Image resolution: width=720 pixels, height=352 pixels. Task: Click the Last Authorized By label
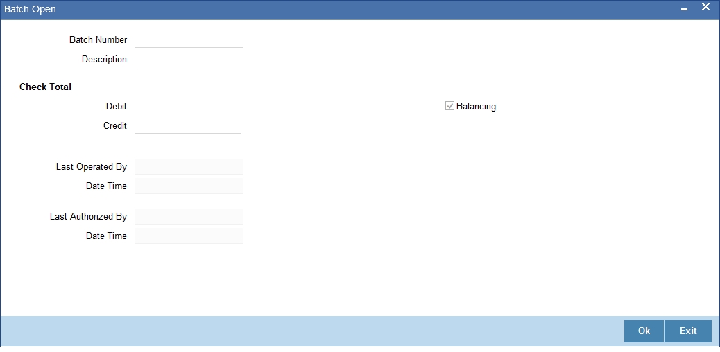point(88,217)
